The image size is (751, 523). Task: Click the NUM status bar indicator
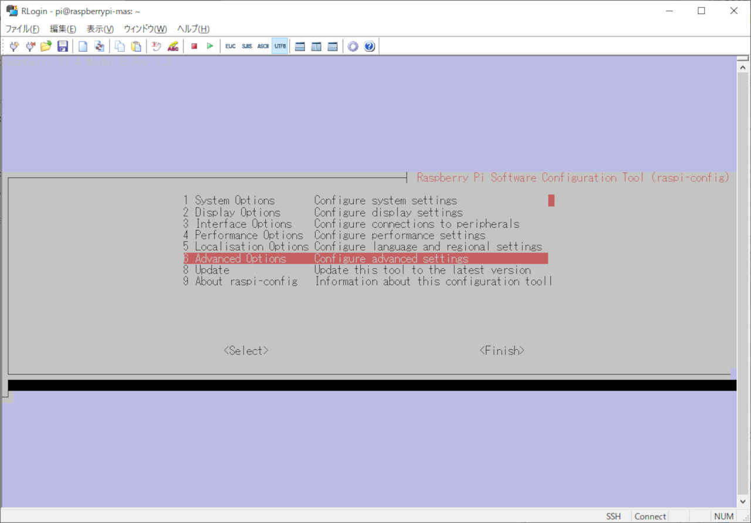(x=723, y=516)
